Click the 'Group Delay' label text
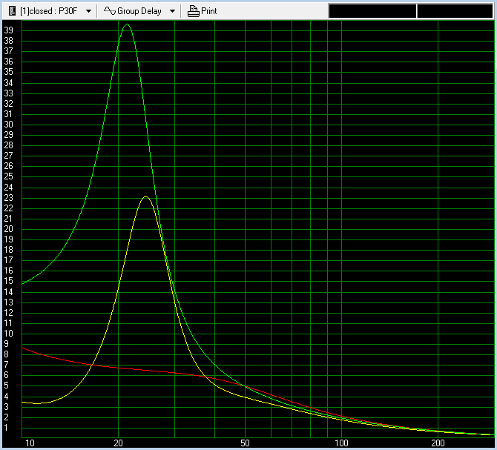This screenshot has height=450, width=497. coord(139,11)
